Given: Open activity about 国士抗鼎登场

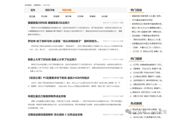Looking at the screenshot, I should coord(147,44).
